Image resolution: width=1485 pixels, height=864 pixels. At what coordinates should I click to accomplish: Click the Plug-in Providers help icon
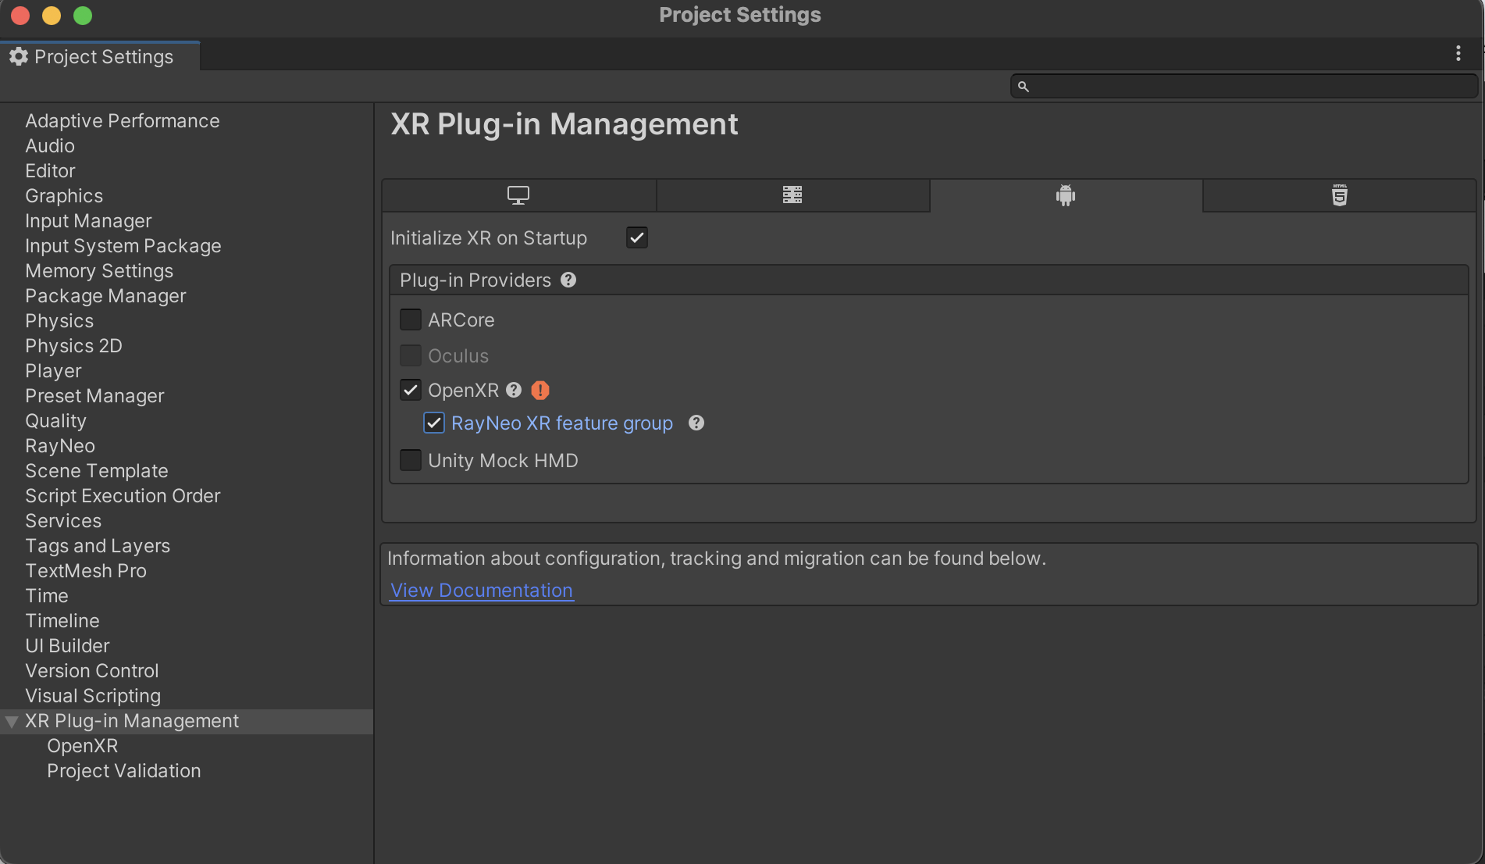[568, 280]
